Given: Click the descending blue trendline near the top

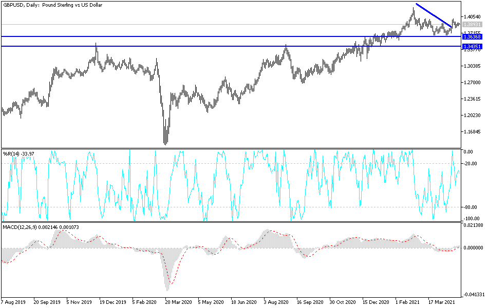Looking at the screenshot, I should (x=434, y=14).
